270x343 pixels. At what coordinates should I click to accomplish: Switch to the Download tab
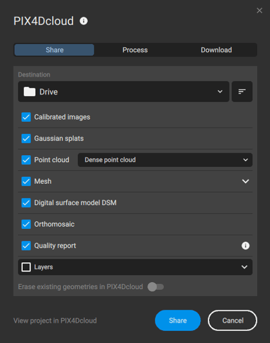click(x=216, y=50)
